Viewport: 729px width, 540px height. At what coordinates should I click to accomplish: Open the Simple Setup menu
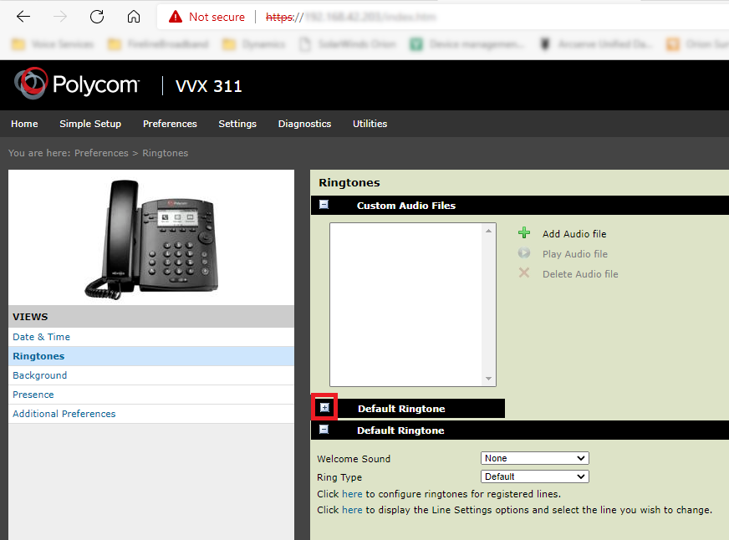coord(90,124)
